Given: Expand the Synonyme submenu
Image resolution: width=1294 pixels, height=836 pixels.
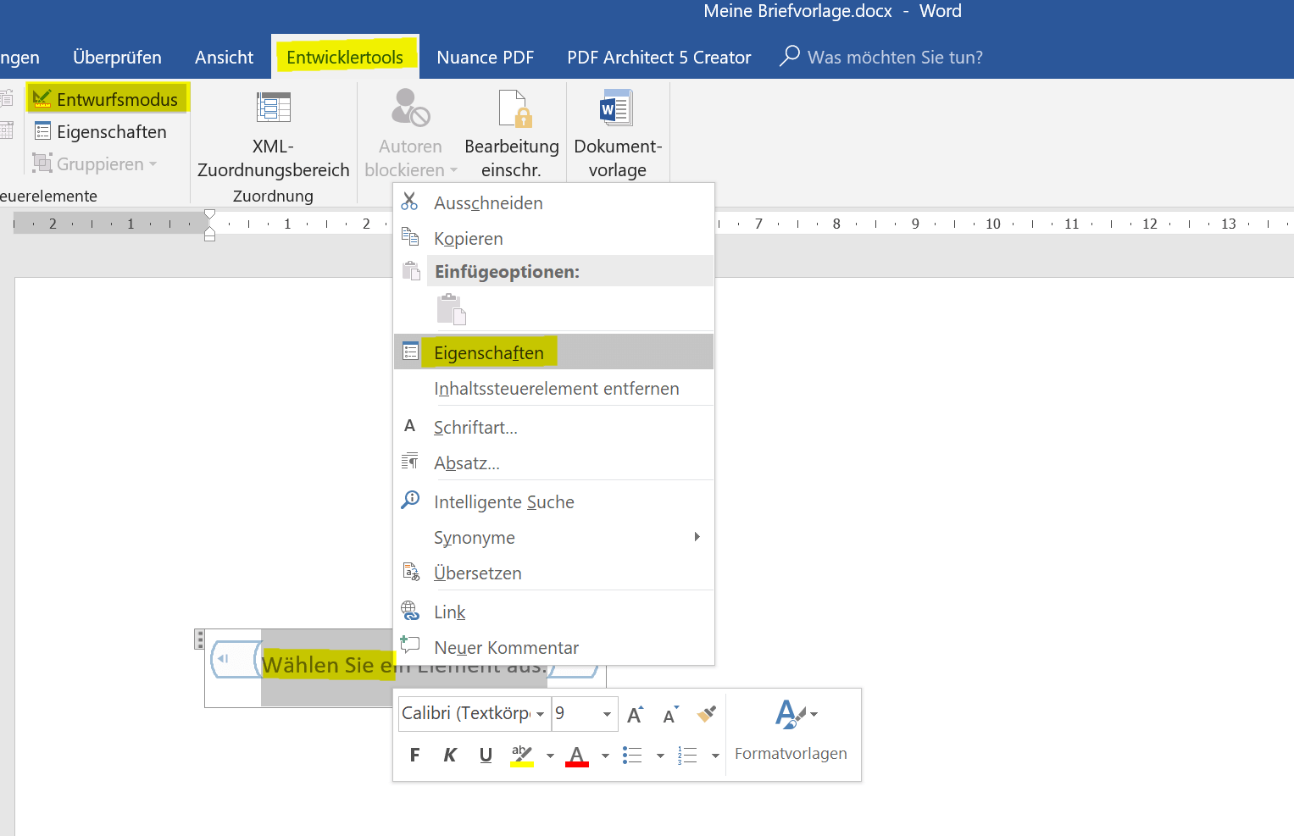Looking at the screenshot, I should [x=554, y=537].
